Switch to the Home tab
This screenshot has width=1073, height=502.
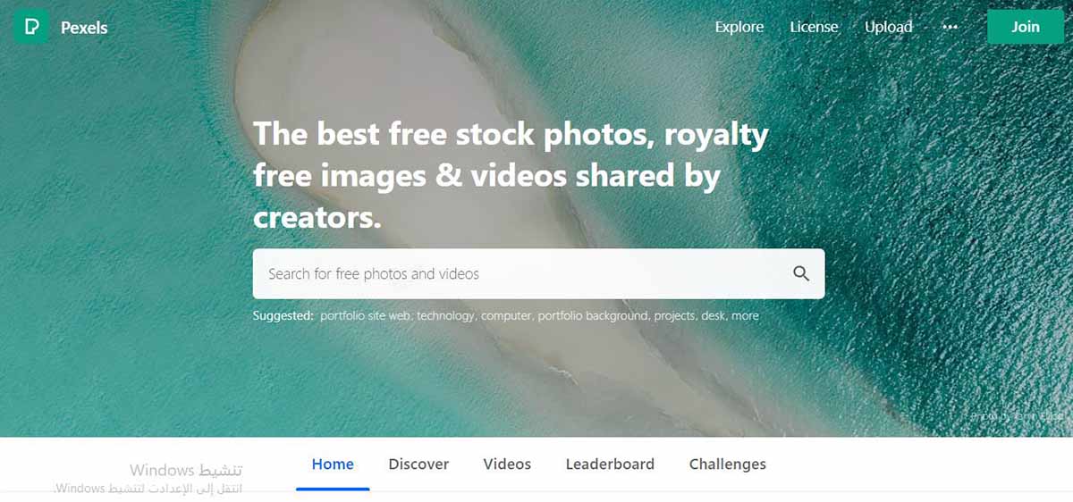tap(333, 464)
